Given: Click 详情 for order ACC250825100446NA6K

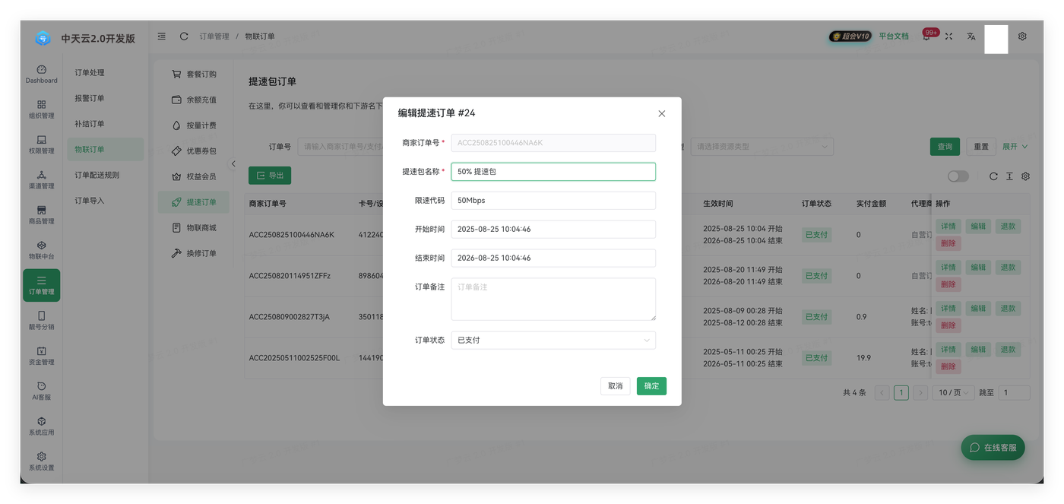Looking at the screenshot, I should [x=948, y=227].
